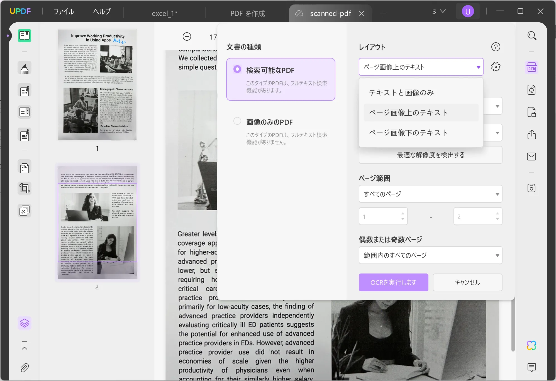
Task: Select 検索可能なPDF radio option
Action: pyautogui.click(x=237, y=69)
